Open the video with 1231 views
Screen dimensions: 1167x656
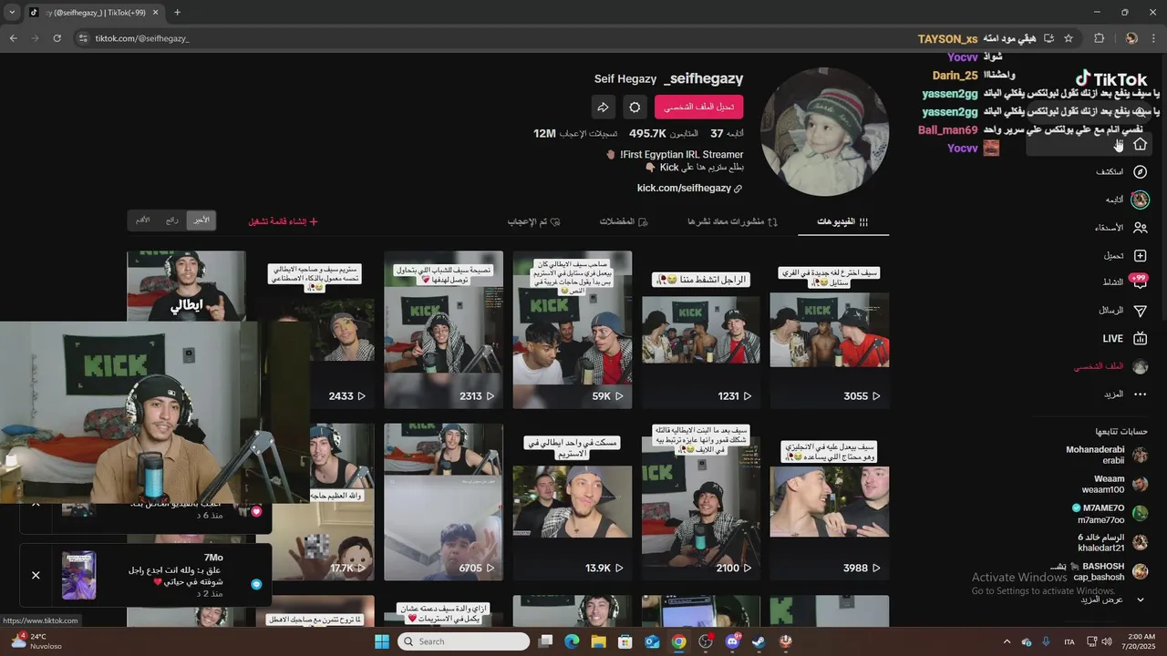(700, 330)
